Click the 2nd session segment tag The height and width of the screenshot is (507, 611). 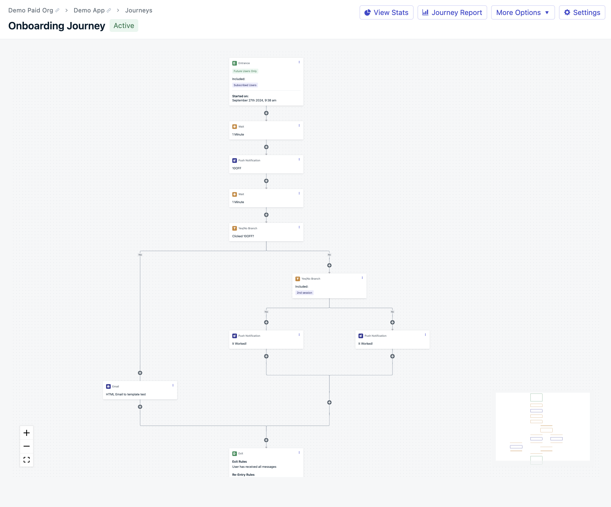[x=304, y=293]
